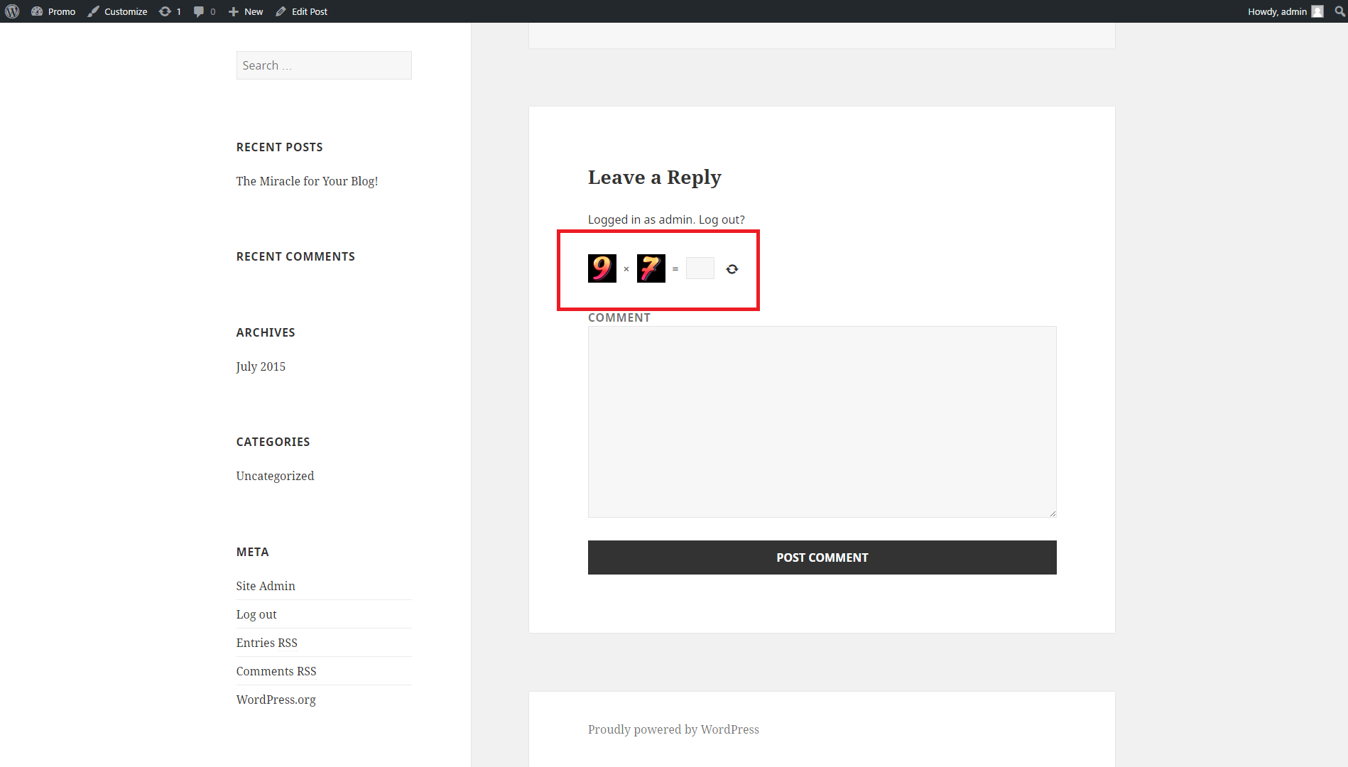This screenshot has width=1348, height=767.
Task: Click the Site Admin link
Action: click(x=266, y=586)
